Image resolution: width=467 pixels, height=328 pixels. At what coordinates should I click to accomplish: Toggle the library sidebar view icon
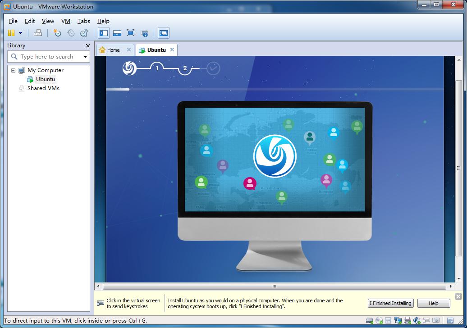[104, 33]
